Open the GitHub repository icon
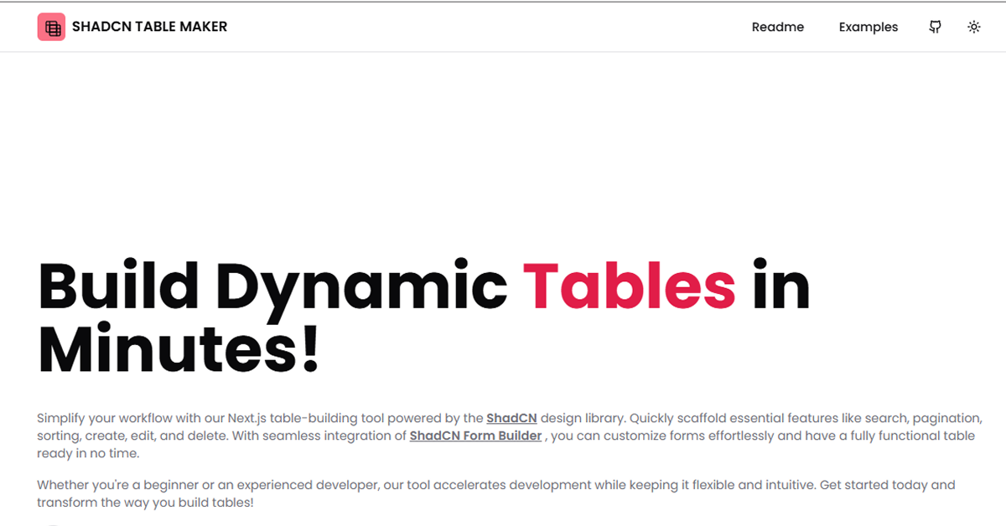The image size is (1006, 526). 936,27
